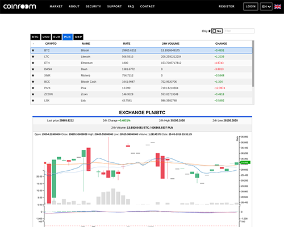Select the Zcoin row name
Screen dimensions: 284x227
pos(84,94)
